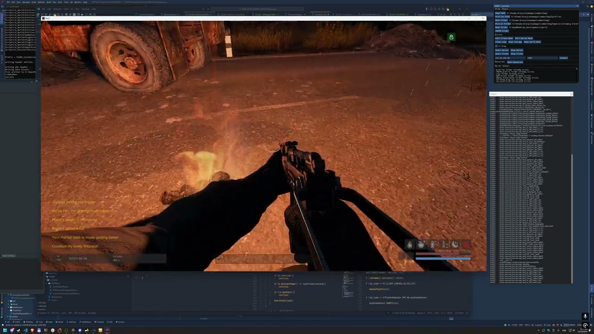Viewport: 594px width, 334px height.
Task: Toggle the Is Diag checkbox in SSURV Launcher
Action: tap(496, 46)
